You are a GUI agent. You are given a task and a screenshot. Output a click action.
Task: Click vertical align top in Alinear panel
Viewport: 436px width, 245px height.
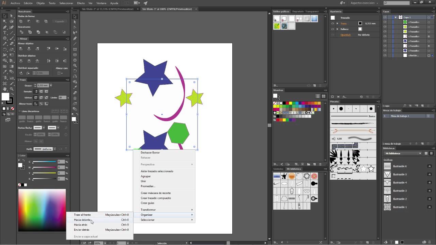(48, 49)
